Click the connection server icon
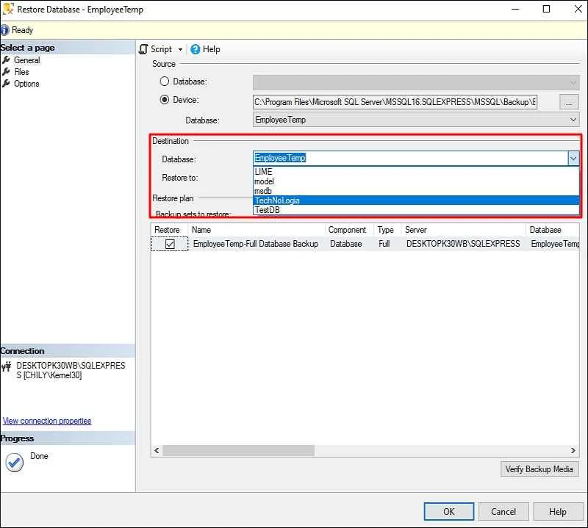Viewport: 588px width, 528px height. (7, 366)
